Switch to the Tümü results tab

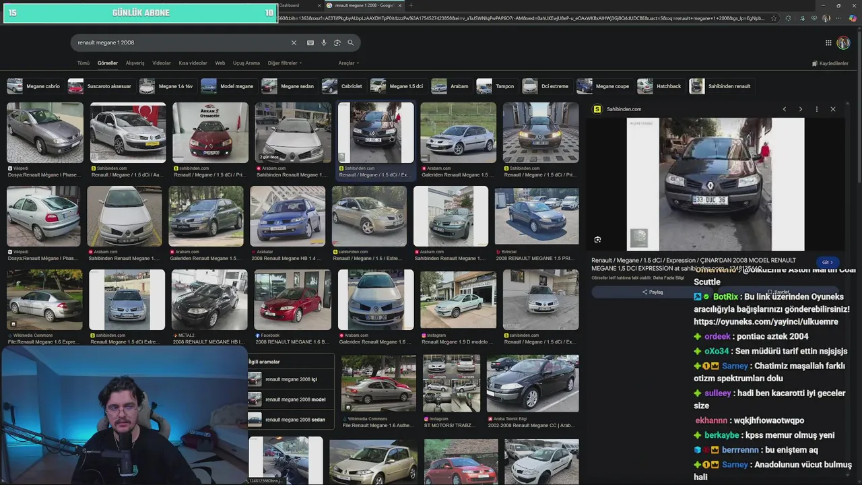click(x=83, y=63)
